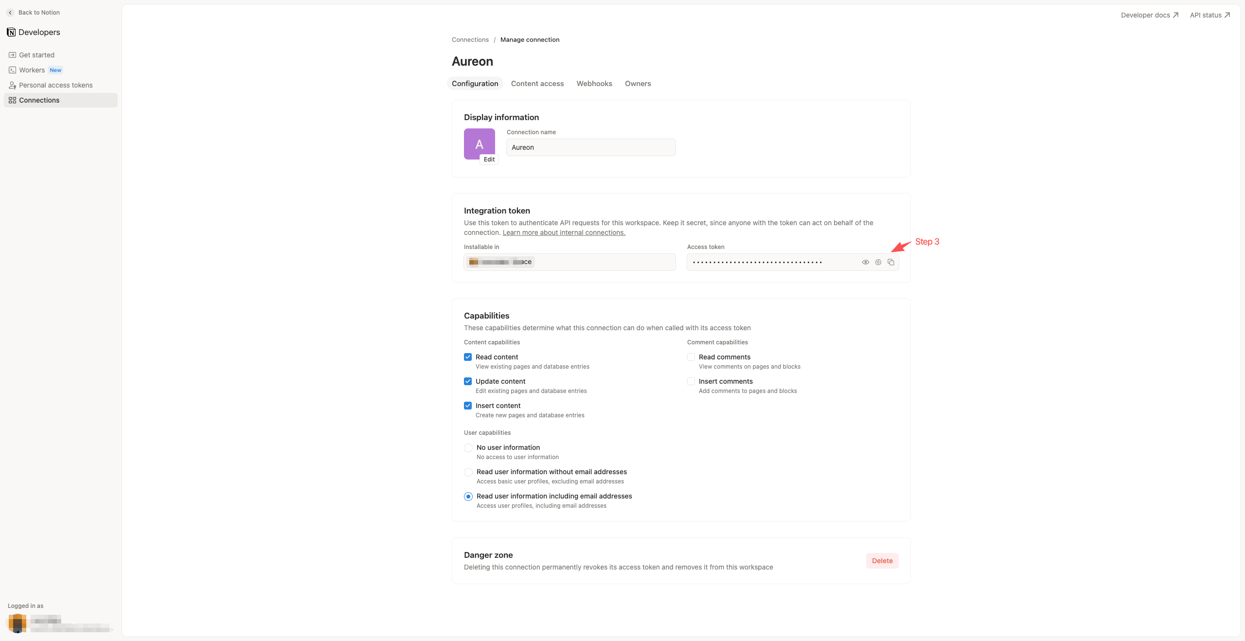Click the Manage connection breadcrumb text
The height and width of the screenshot is (641, 1245).
[530, 40]
